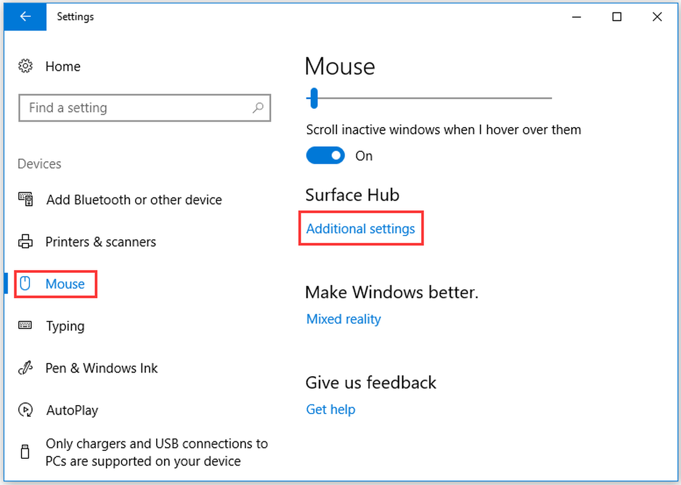
Task: Click the search magnifier icon
Action: click(258, 107)
